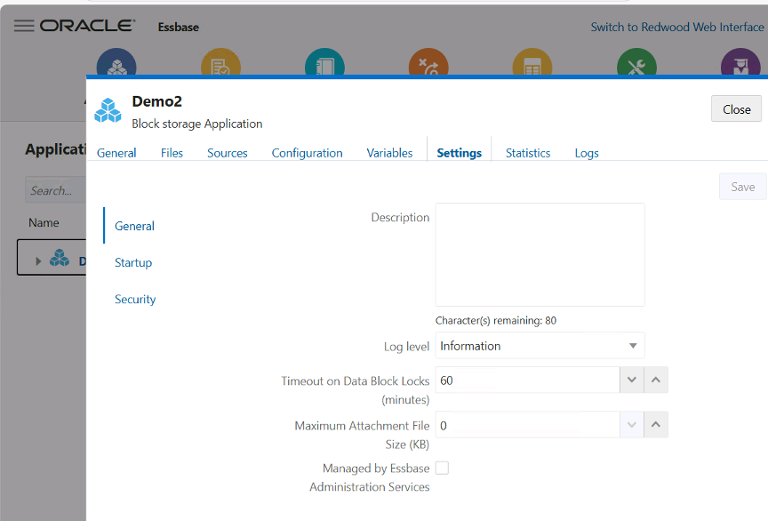Open the Log level dropdown
Image resolution: width=768 pixels, height=521 pixels.
click(x=633, y=345)
